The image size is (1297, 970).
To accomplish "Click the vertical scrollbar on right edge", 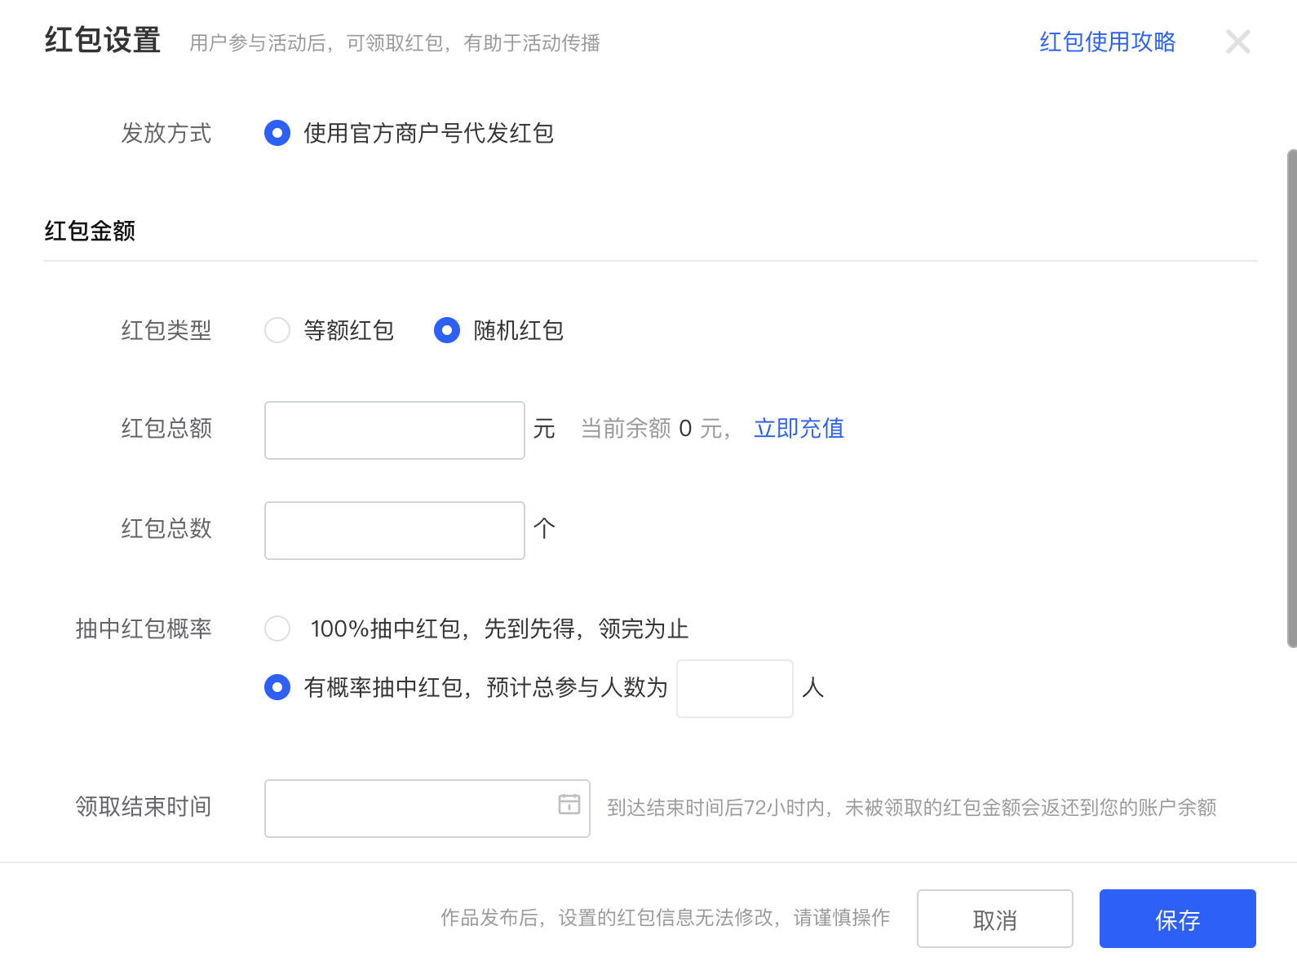I will [1291, 398].
